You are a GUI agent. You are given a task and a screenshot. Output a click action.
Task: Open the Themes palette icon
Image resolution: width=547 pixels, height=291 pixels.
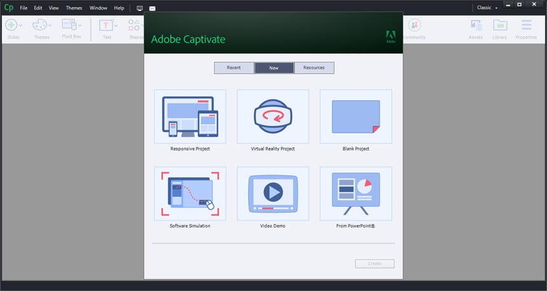[x=39, y=25]
